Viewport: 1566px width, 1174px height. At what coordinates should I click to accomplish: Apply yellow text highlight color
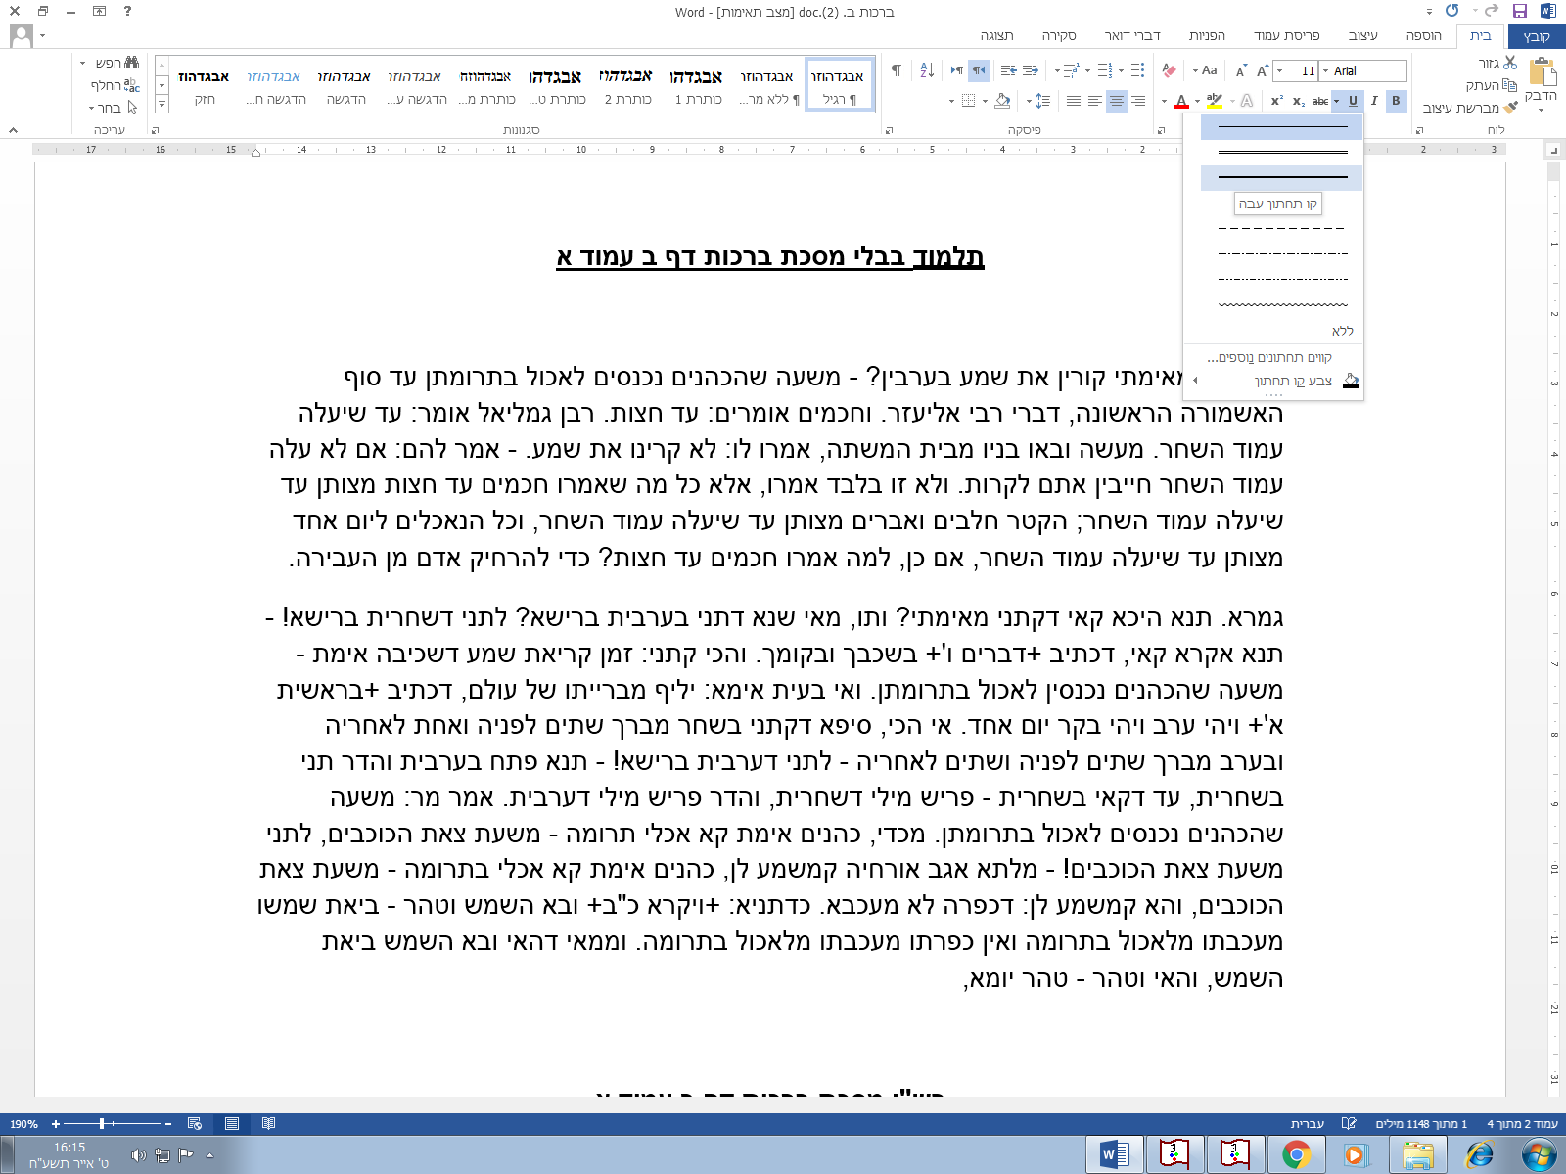1214,100
